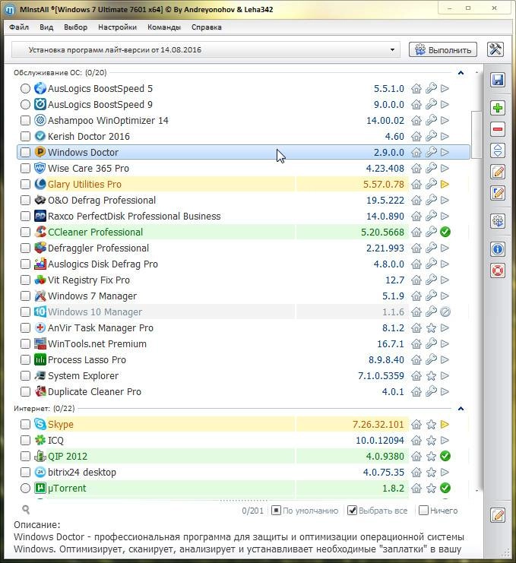Open the Файл menu
Screen dimensions: 516x563
19,27
